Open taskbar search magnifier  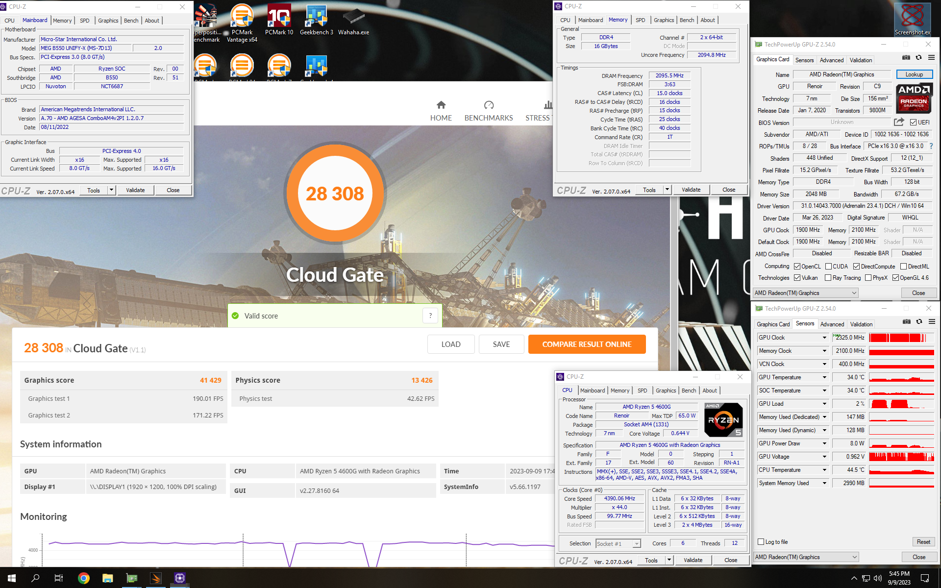coord(35,578)
